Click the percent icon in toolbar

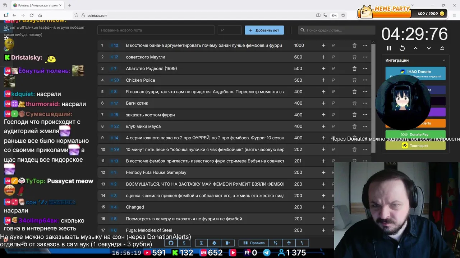click(275, 243)
